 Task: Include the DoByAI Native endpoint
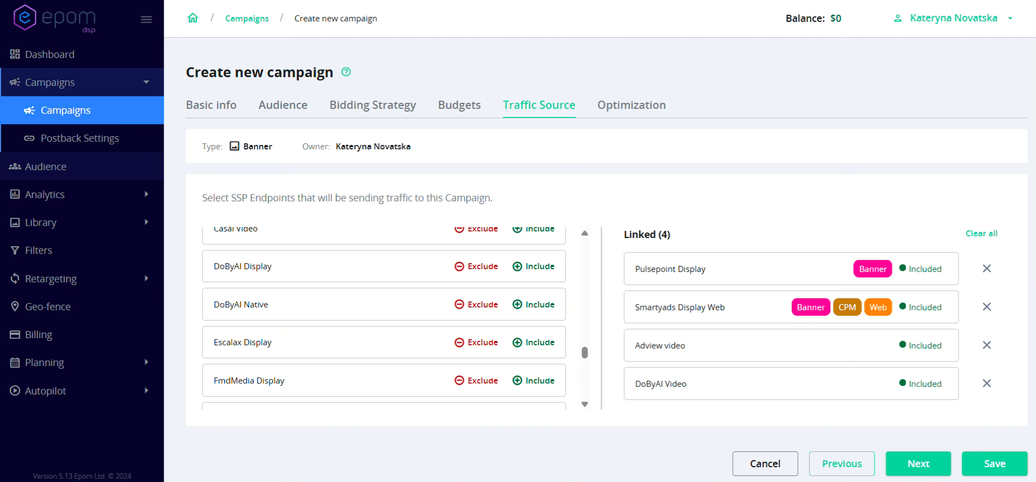tap(533, 305)
